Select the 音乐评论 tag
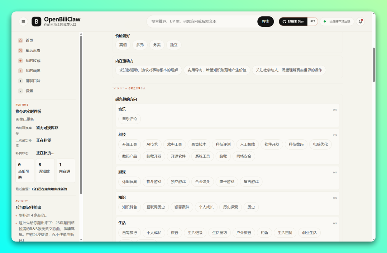The image size is (387, 253). (x=129, y=119)
